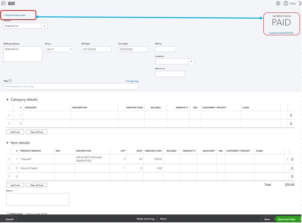Click Save and close button
Image resolution: width=302 pixels, height=223 pixels.
[286, 219]
